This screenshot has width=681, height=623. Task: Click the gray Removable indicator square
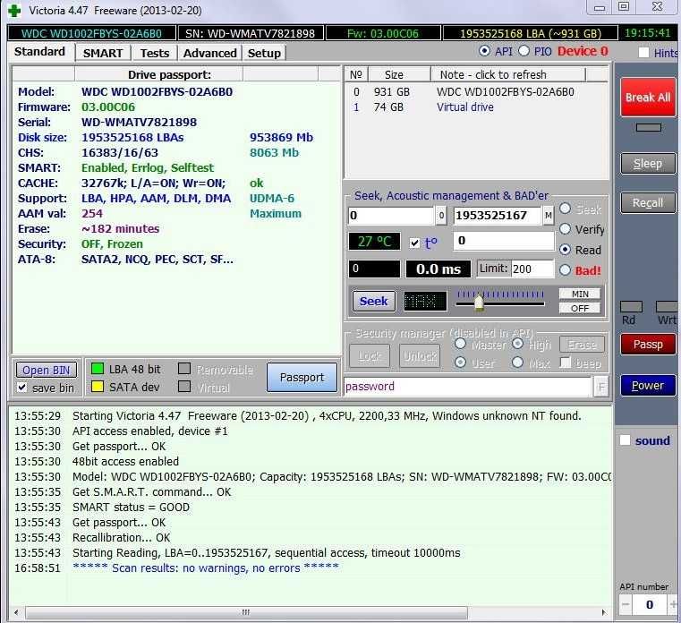click(x=184, y=369)
